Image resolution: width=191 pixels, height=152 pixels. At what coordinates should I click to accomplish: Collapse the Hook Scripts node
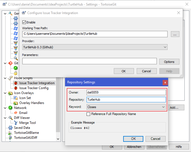5,78
